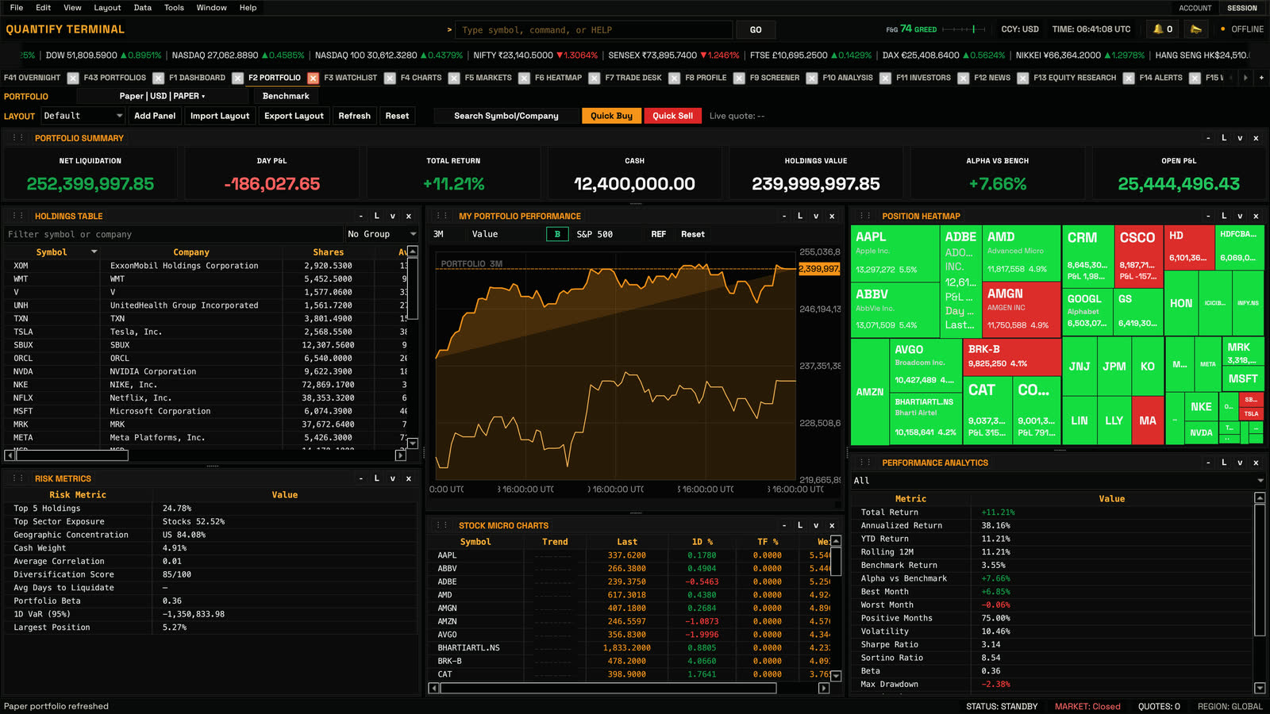The height and width of the screenshot is (714, 1270).
Task: Open the Layout menu
Action: click(x=107, y=8)
